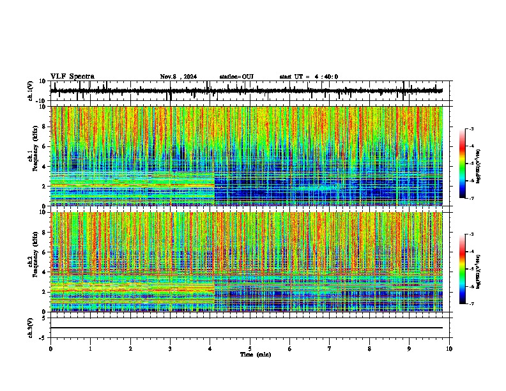This screenshot has width=506, height=391.
Task: Select the date text "Nov.8 , 2024"
Action: click(x=178, y=77)
